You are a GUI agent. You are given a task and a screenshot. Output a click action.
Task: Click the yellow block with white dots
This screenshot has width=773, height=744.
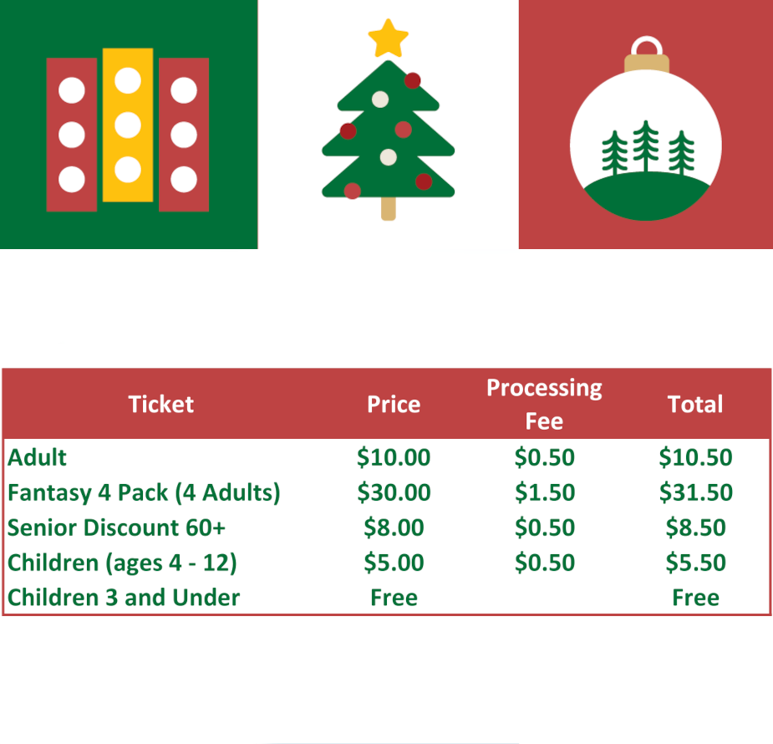[x=128, y=125]
